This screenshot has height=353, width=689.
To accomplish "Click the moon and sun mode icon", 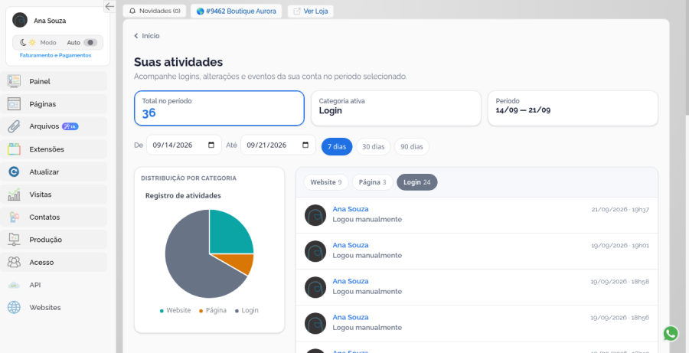I will (x=28, y=43).
